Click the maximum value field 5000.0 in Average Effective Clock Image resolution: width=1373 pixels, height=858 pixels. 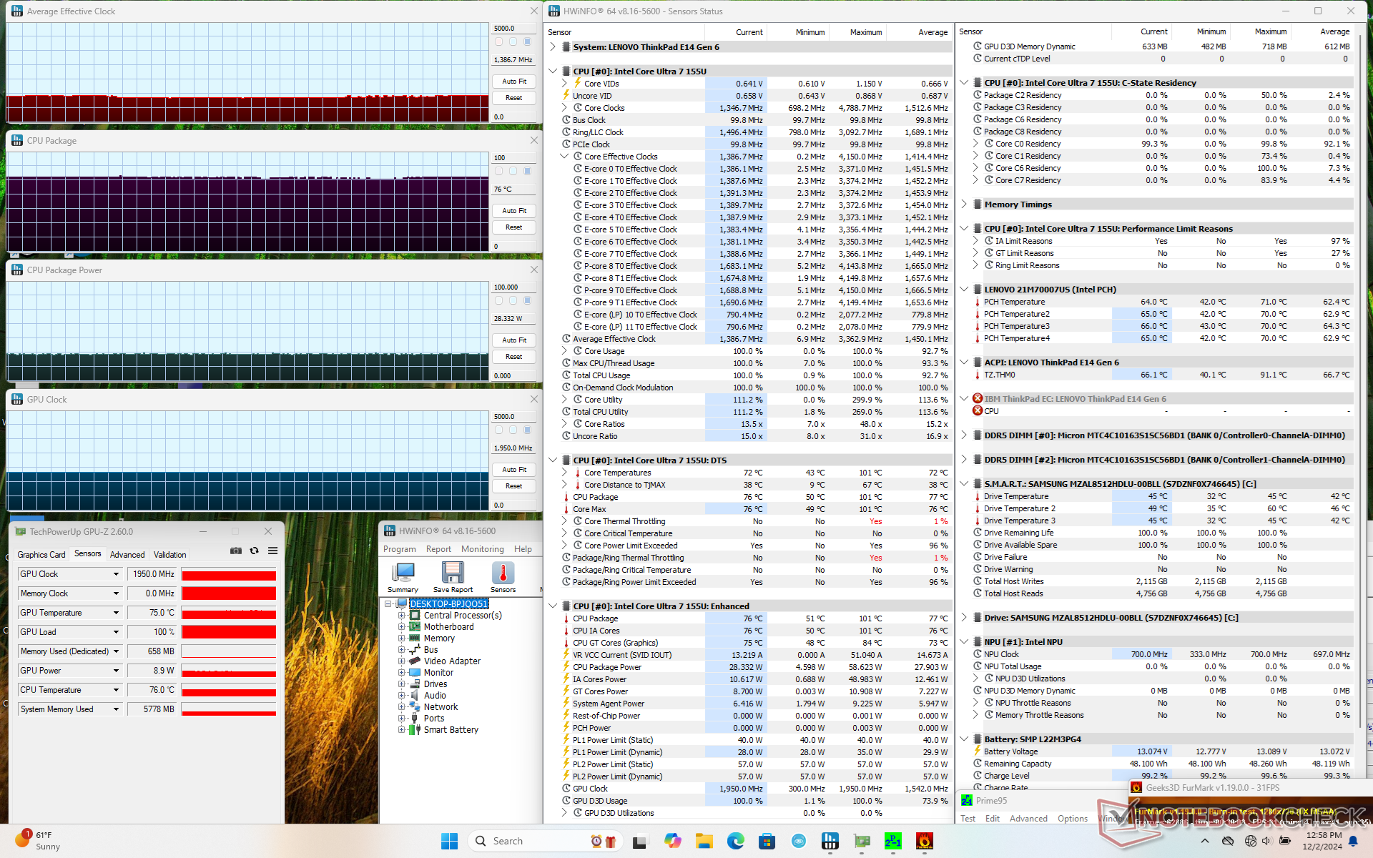[x=513, y=29]
